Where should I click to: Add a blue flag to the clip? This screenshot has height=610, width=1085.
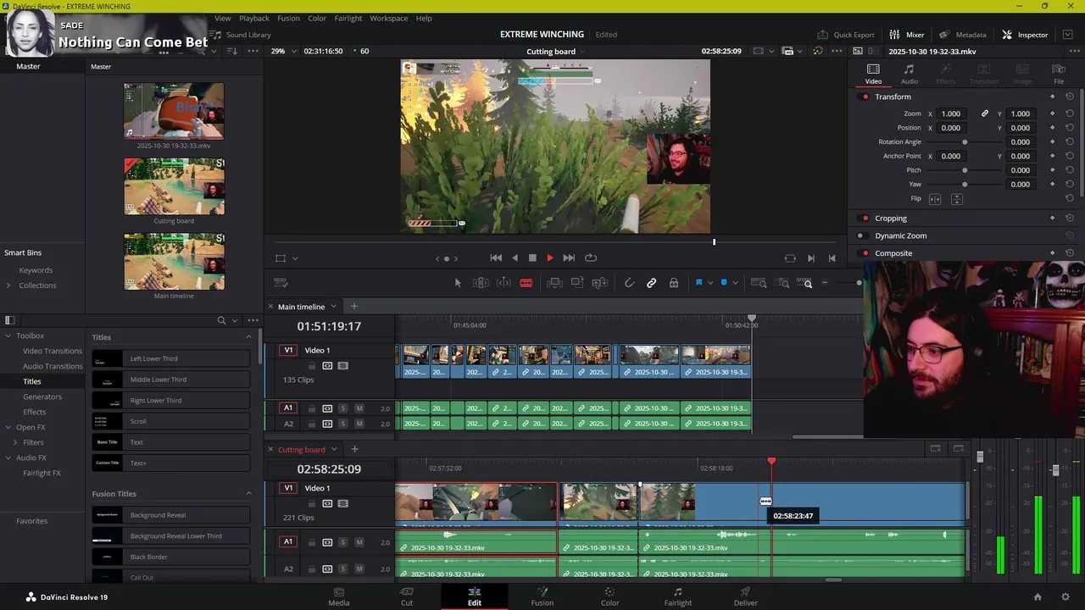click(x=698, y=283)
